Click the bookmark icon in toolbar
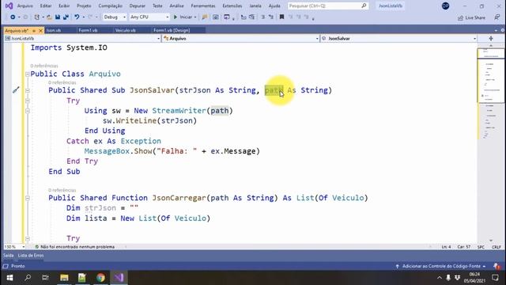The width and height of the screenshot is (506, 285). (281, 17)
